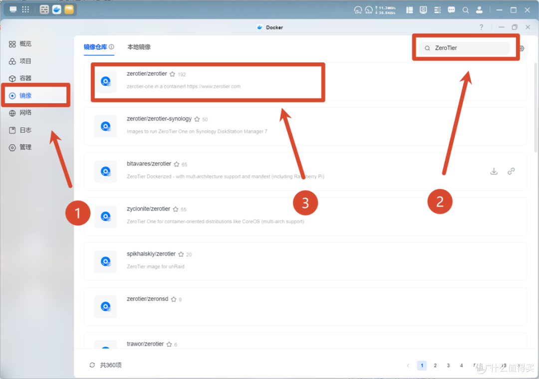The width and height of the screenshot is (539, 379).
Task: Download the bltavares/zerotier image
Action: point(494,171)
